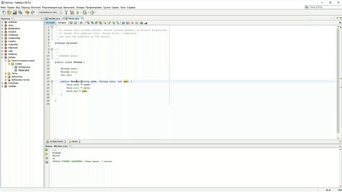
Task: Click the editor start macro recording icon
Action: (132, 23)
